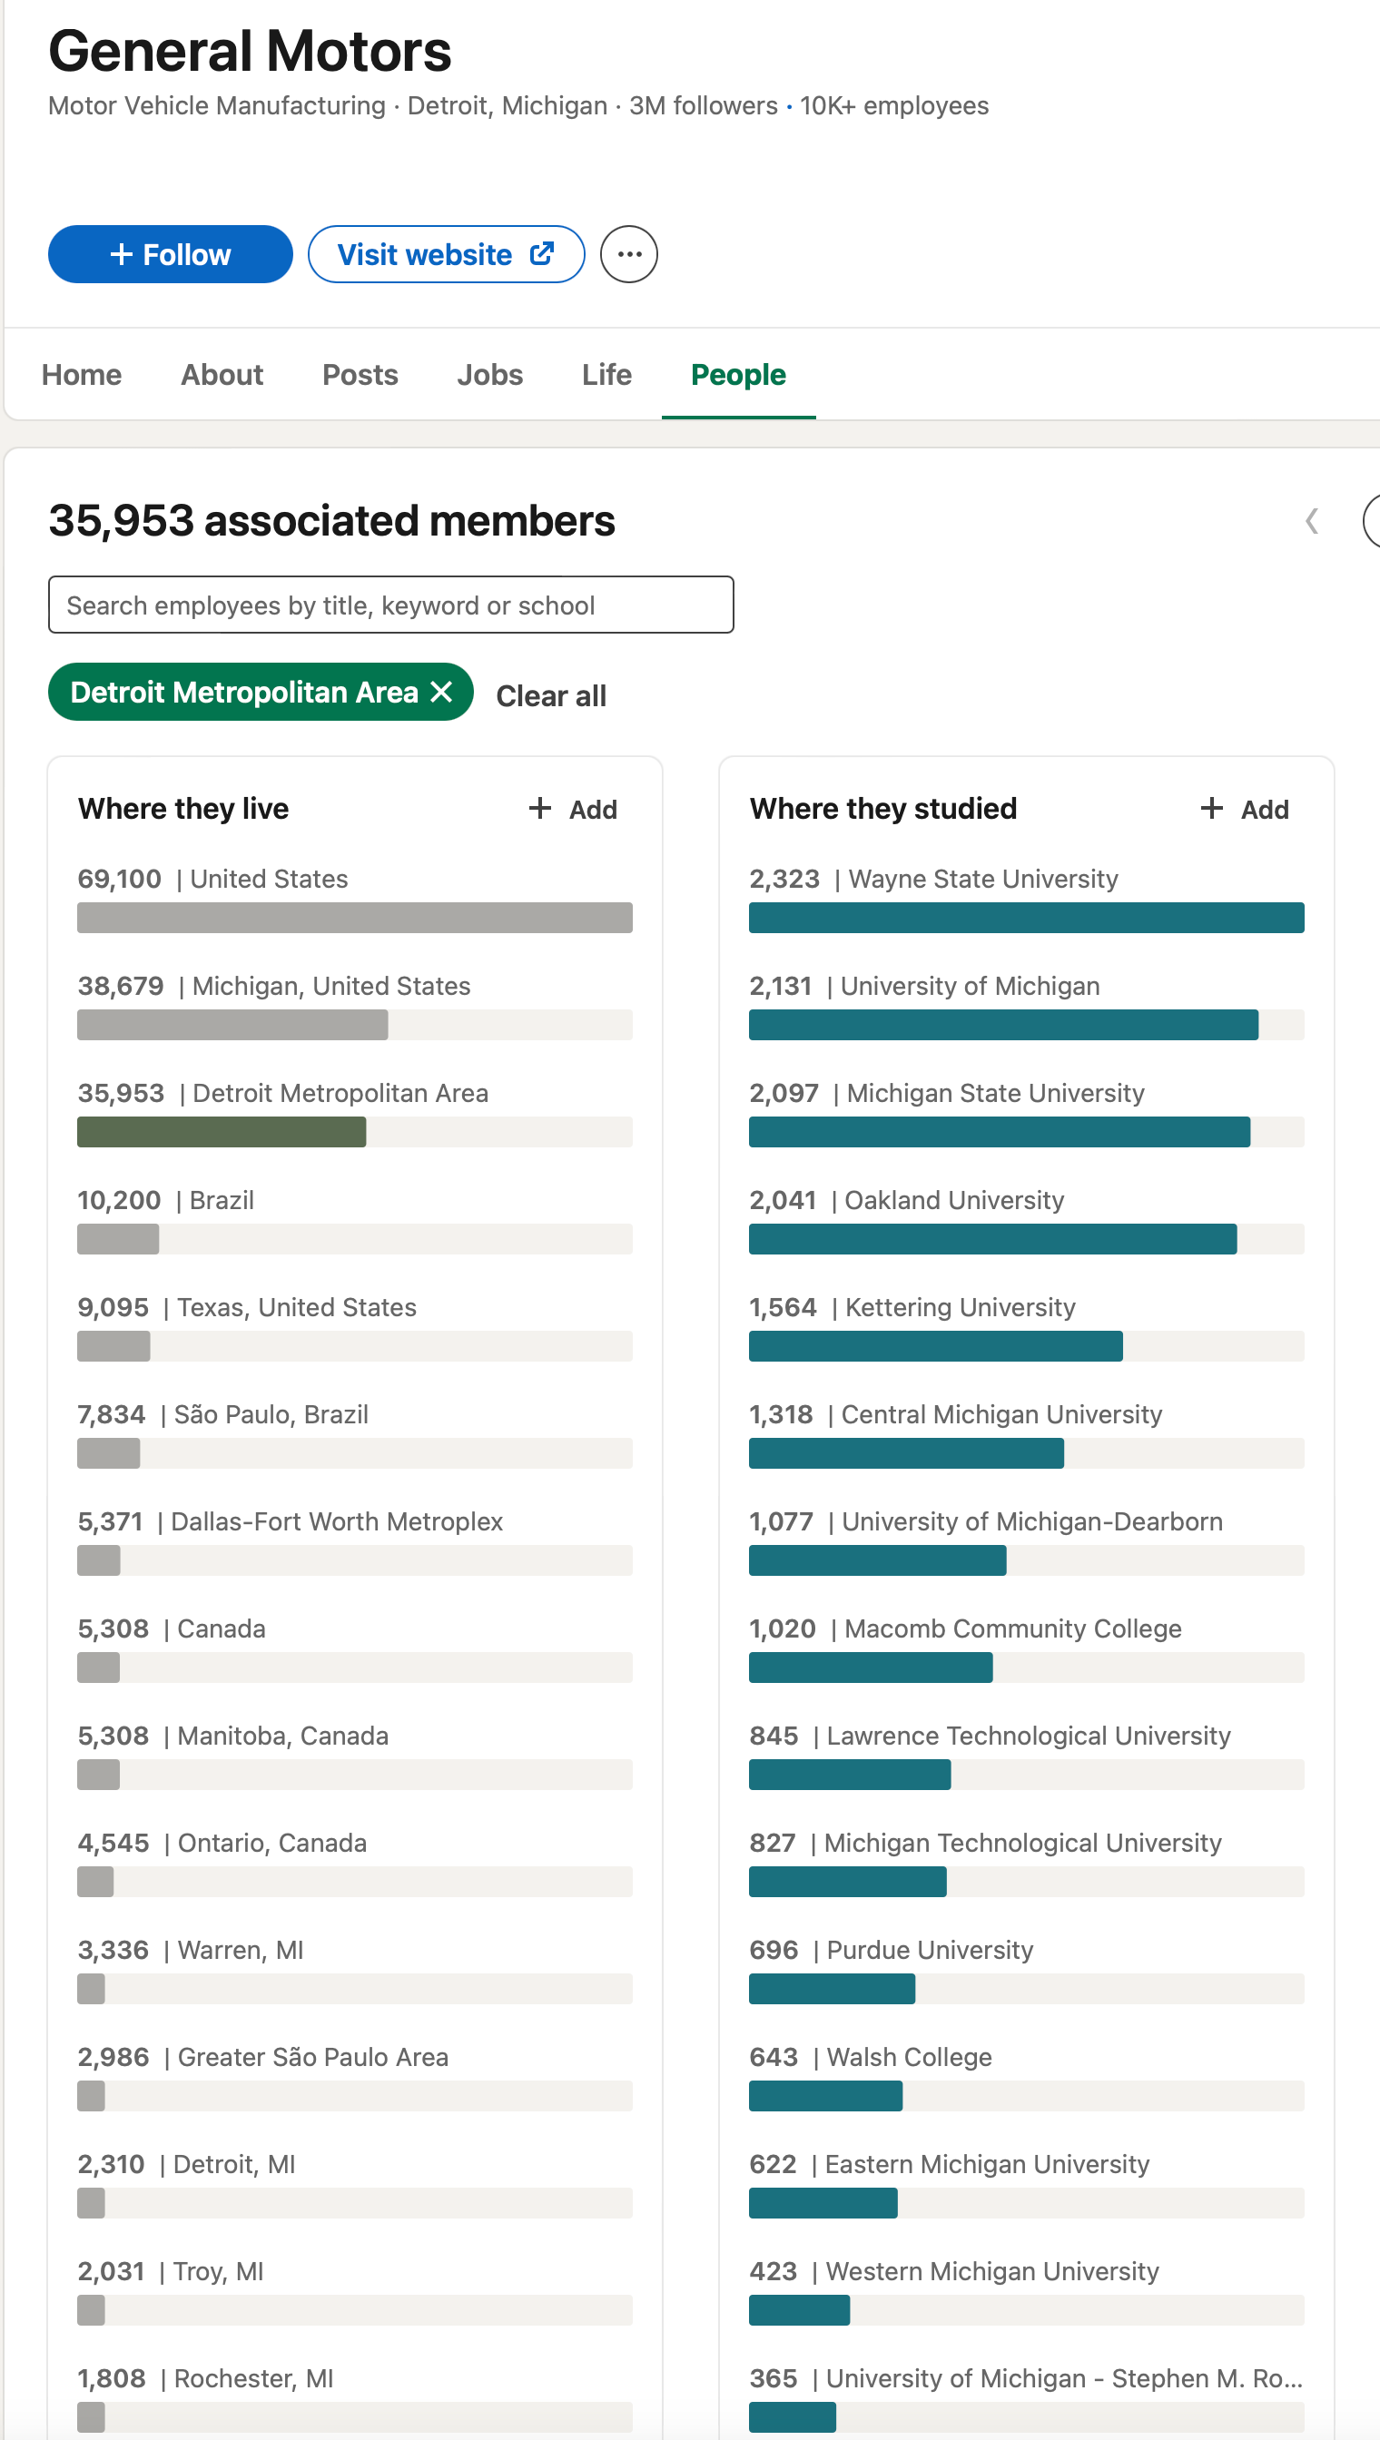
Task: Click the more options ellipsis button
Action: [628, 254]
